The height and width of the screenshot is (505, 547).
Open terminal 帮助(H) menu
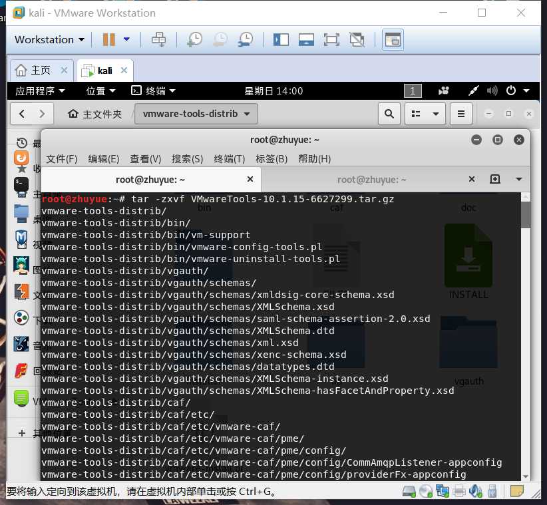click(314, 159)
